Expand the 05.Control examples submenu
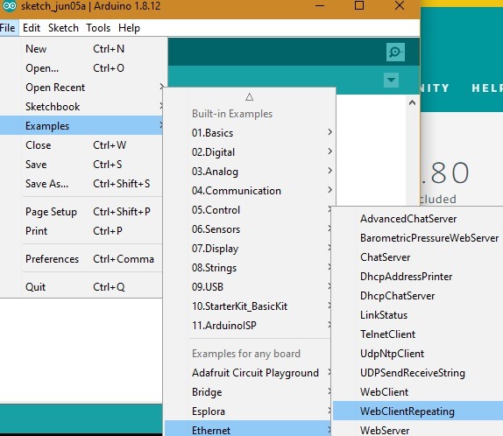Image resolution: width=503 pixels, height=436 pixels. click(x=248, y=209)
